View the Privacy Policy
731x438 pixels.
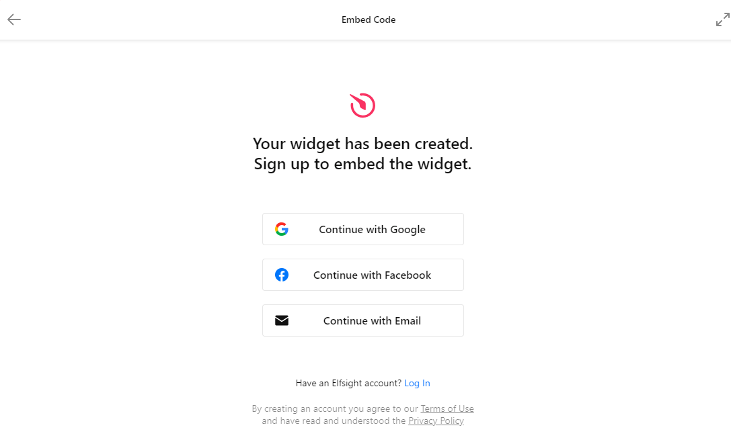coord(436,421)
